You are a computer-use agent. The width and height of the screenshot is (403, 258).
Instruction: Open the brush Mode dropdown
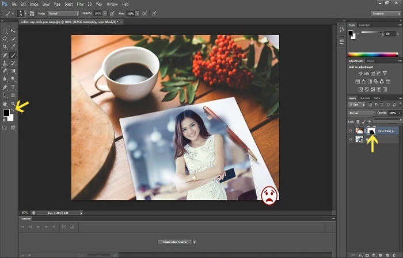62,13
